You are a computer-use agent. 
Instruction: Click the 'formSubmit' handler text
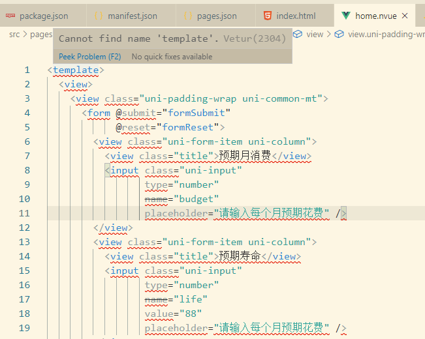[197, 113]
